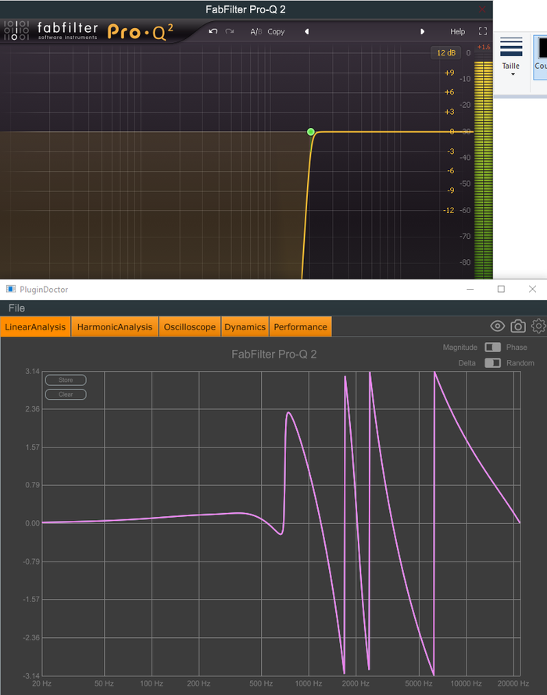
Task: Select the green EQ band node
Action: (x=311, y=132)
